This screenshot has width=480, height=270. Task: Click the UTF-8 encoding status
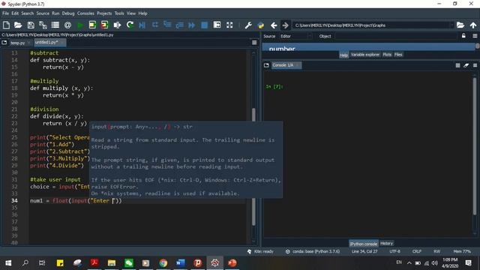coord(394,252)
